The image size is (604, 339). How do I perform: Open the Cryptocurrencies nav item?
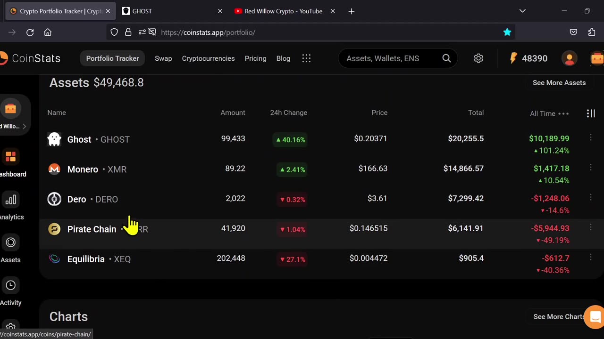[x=208, y=58]
